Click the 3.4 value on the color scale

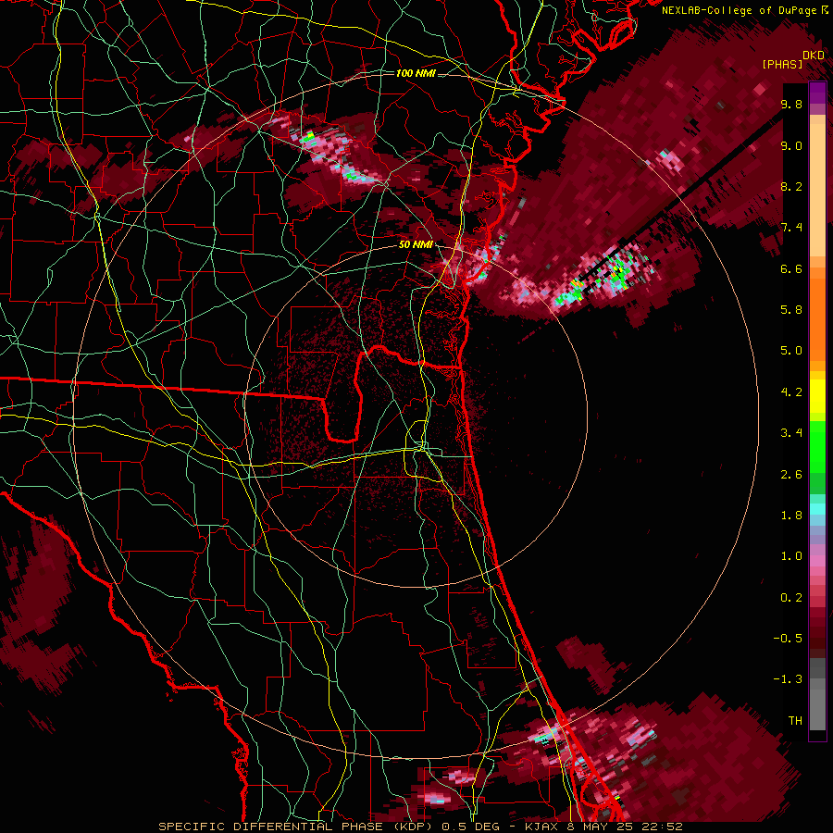pyautogui.click(x=791, y=433)
